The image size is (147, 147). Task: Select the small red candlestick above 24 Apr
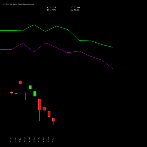(11, 93)
